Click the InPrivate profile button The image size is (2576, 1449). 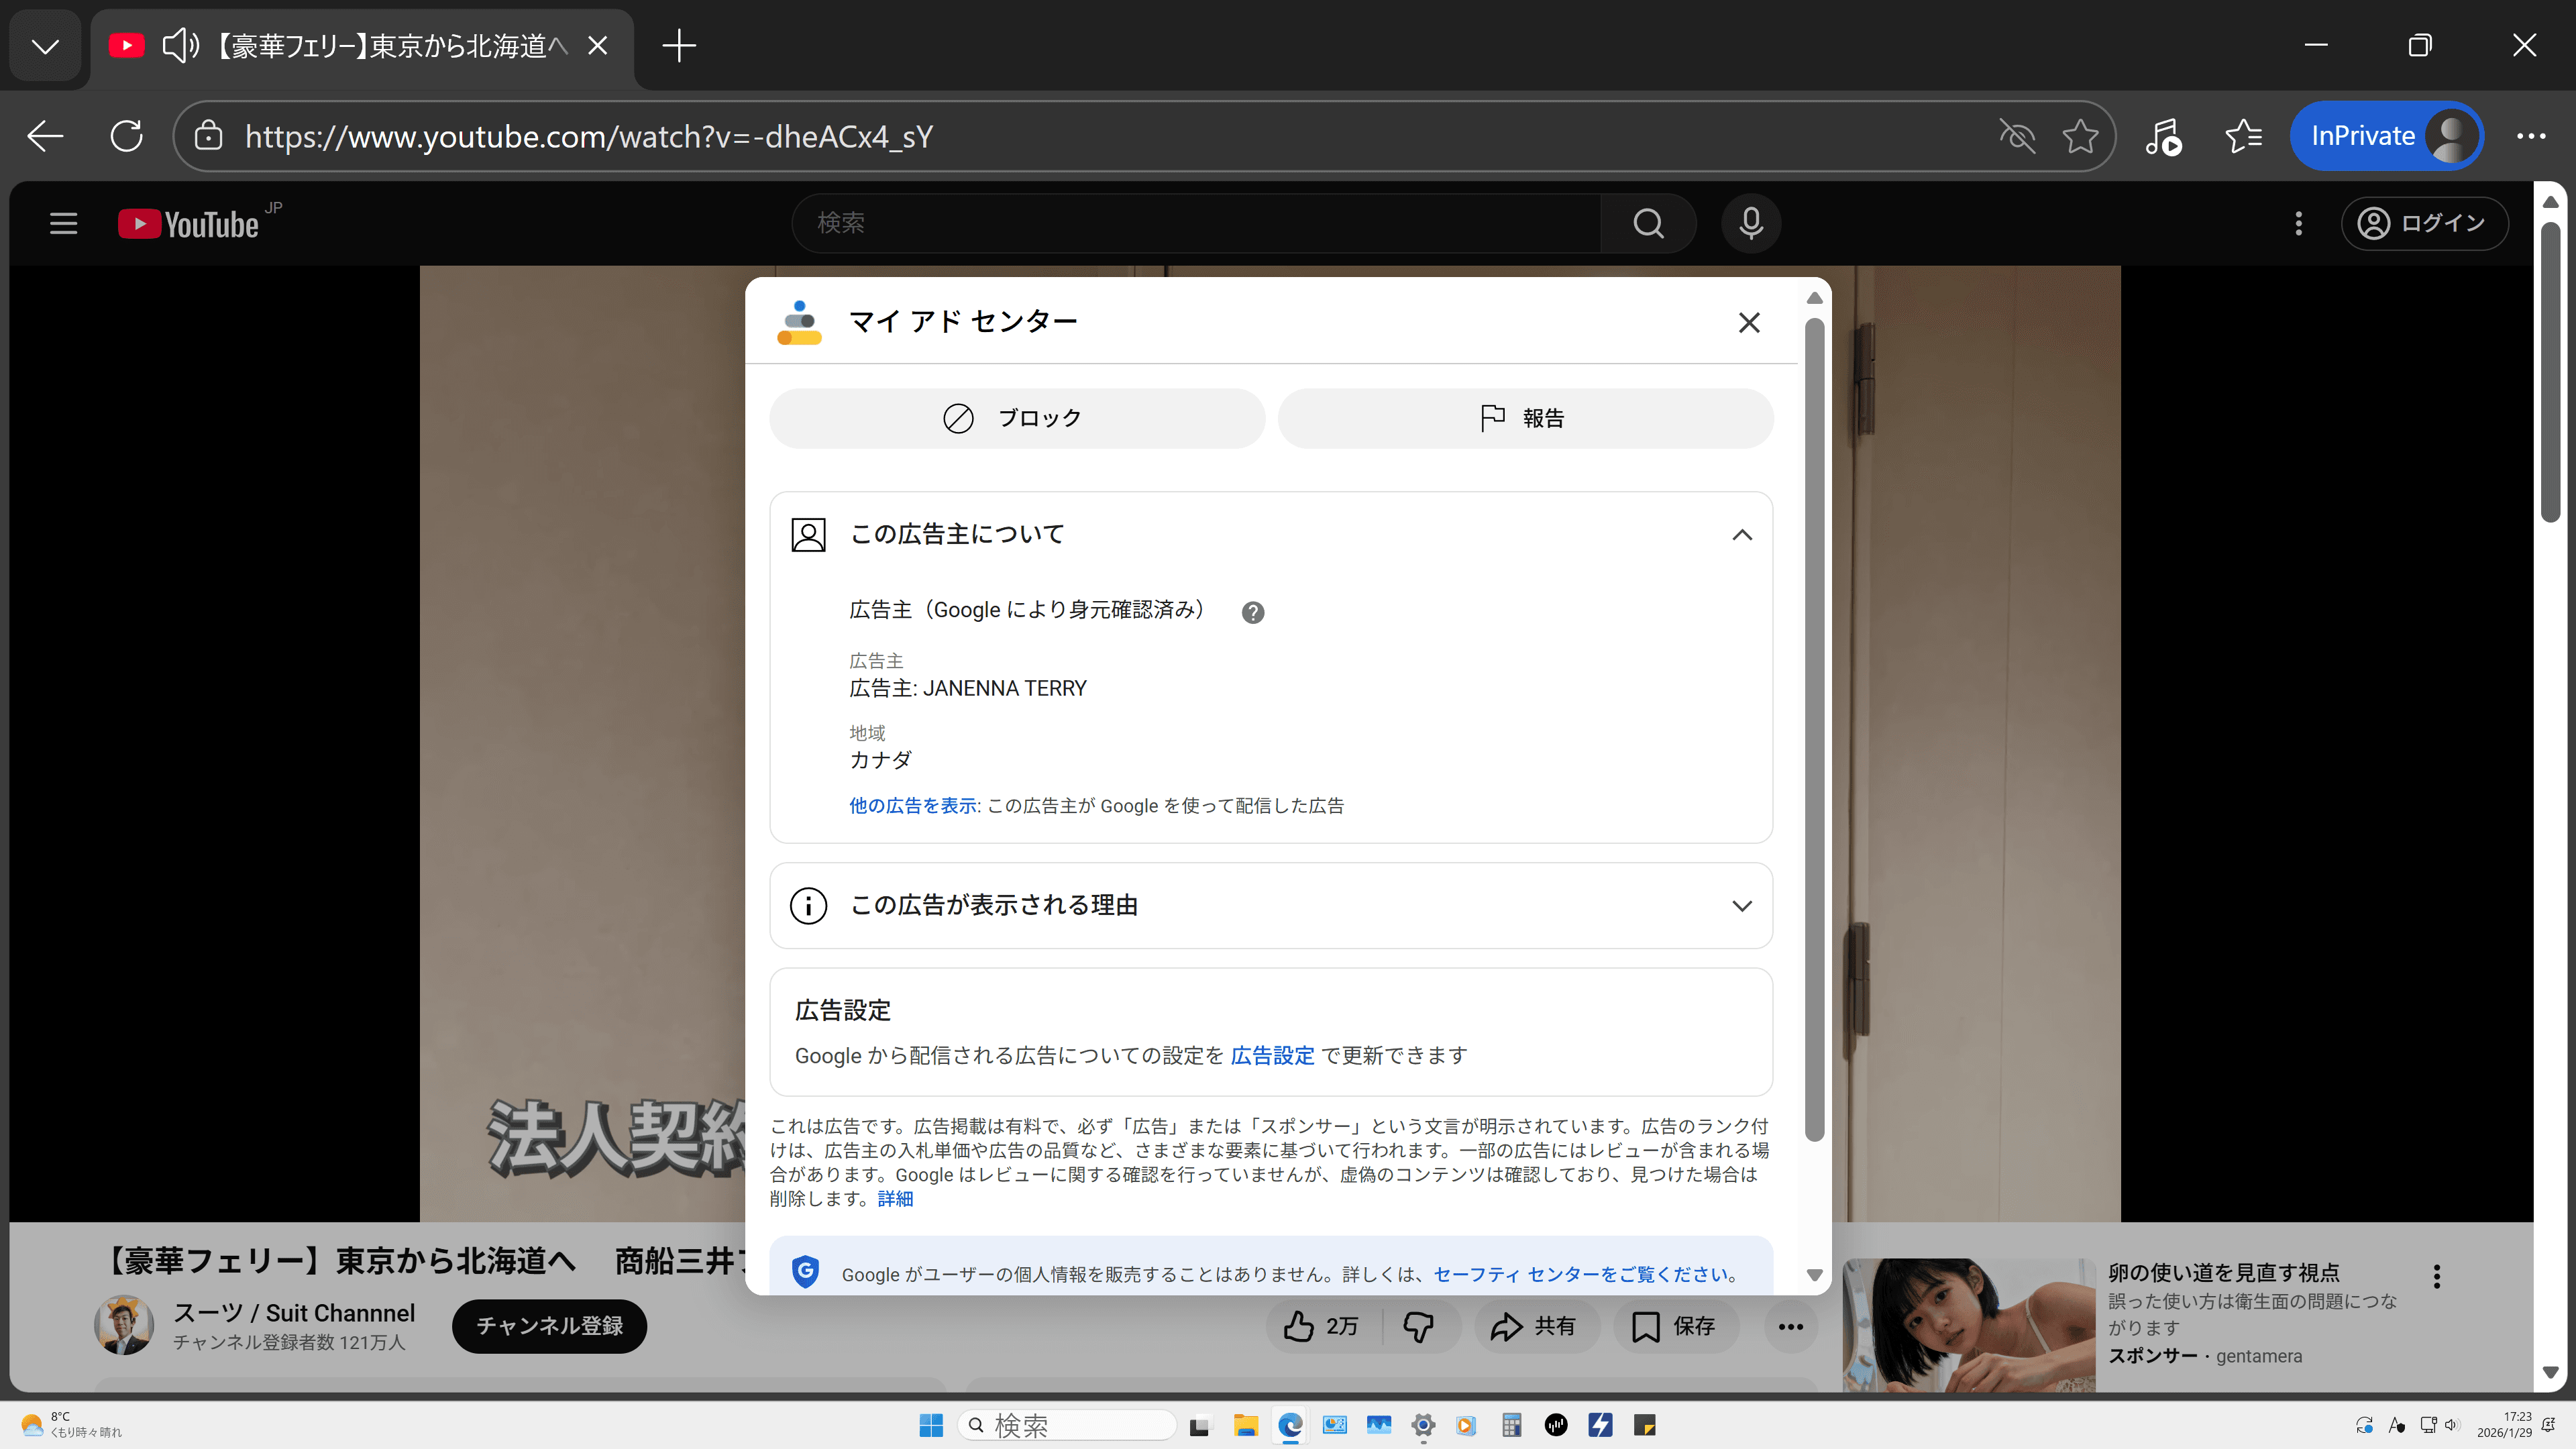(2386, 136)
